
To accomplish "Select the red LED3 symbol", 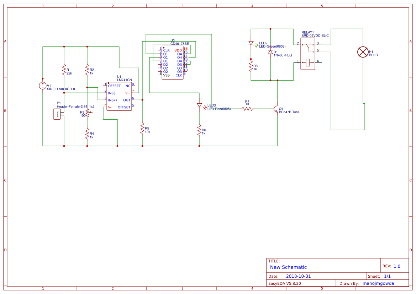I will [x=200, y=105].
